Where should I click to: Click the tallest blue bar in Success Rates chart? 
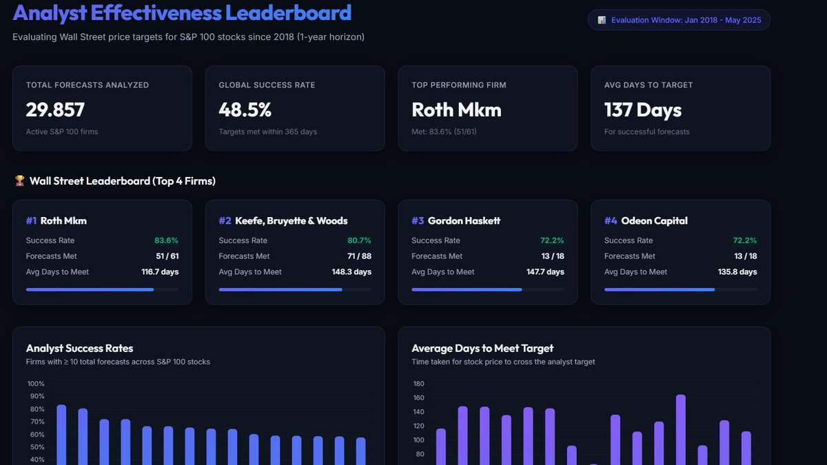(61, 434)
